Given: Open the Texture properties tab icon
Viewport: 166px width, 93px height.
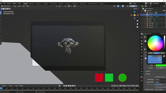Looking at the screenshot, I should click(142, 81).
